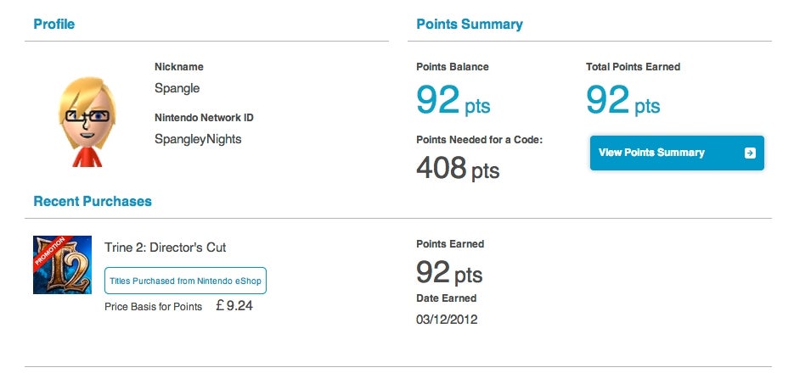Click the Points Needed for a Code label

pyautogui.click(x=479, y=140)
